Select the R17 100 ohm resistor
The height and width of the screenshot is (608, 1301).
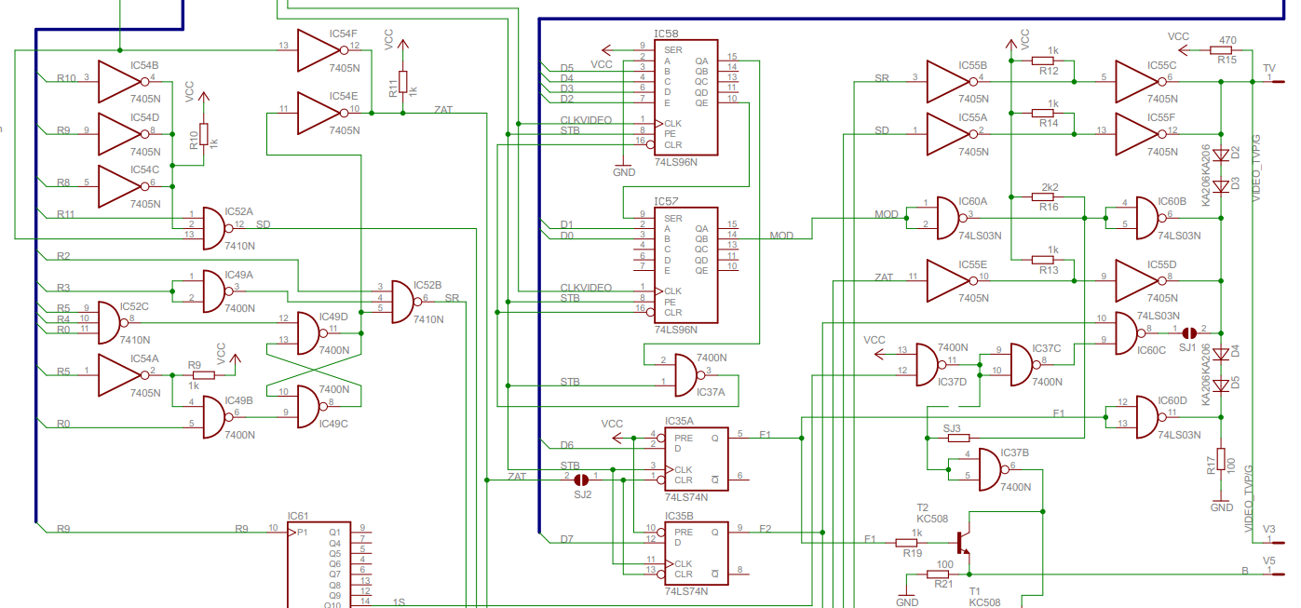tap(1221, 461)
